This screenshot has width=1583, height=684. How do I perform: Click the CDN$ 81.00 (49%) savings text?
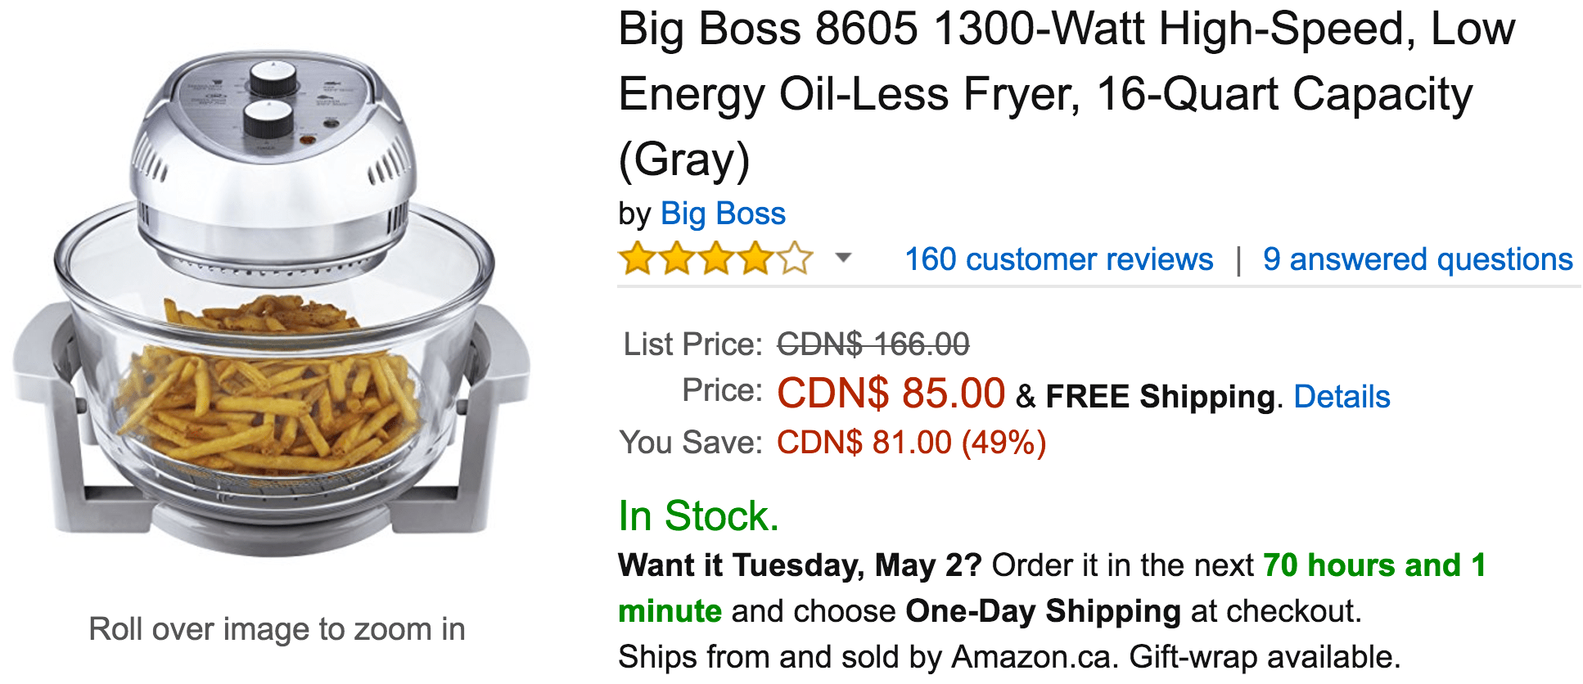tap(912, 443)
